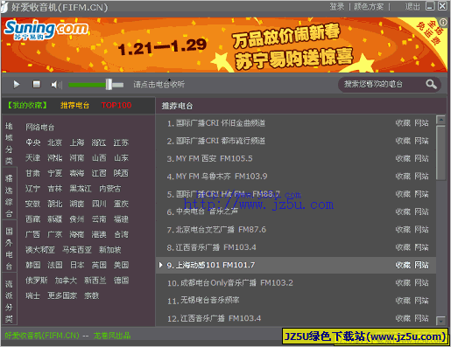The image size is (451, 347).
Task: Open 颜色方案 color scheme menu
Action: (x=369, y=7)
